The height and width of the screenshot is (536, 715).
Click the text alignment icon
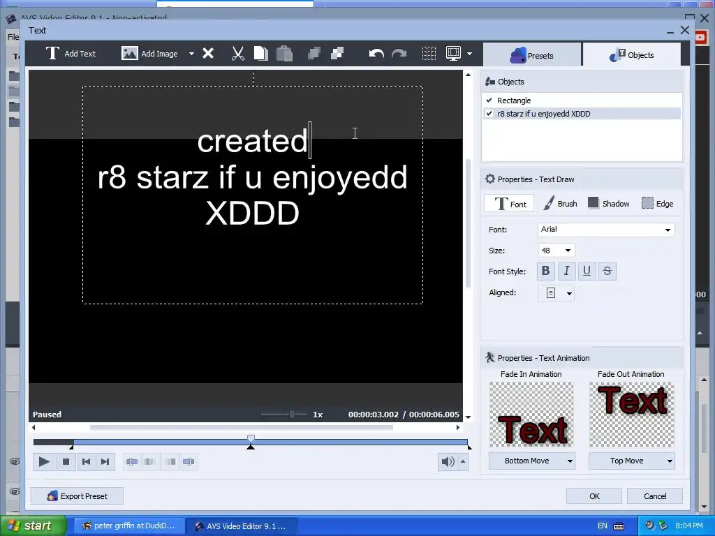click(x=551, y=292)
